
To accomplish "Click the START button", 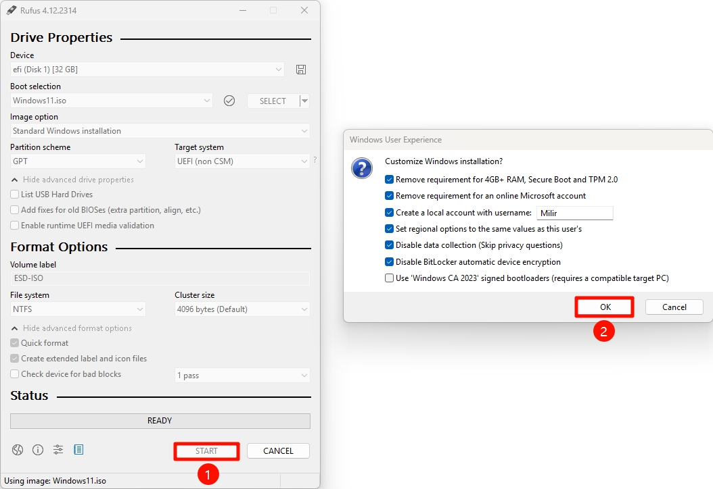I will [206, 451].
